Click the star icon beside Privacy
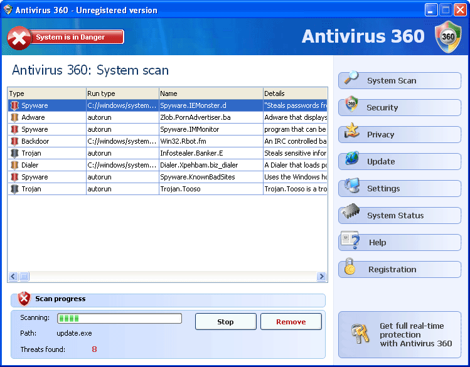 tap(351, 130)
